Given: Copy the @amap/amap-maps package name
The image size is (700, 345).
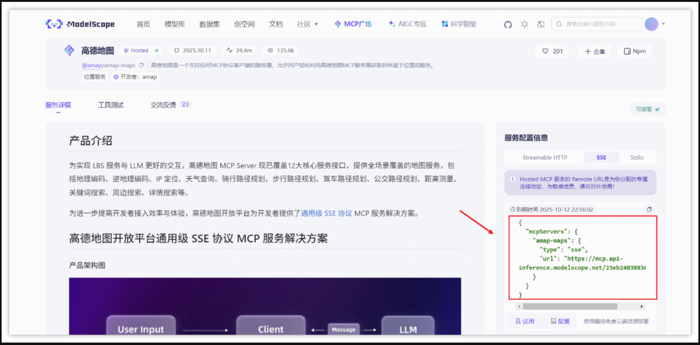Looking at the screenshot, I should [x=142, y=65].
